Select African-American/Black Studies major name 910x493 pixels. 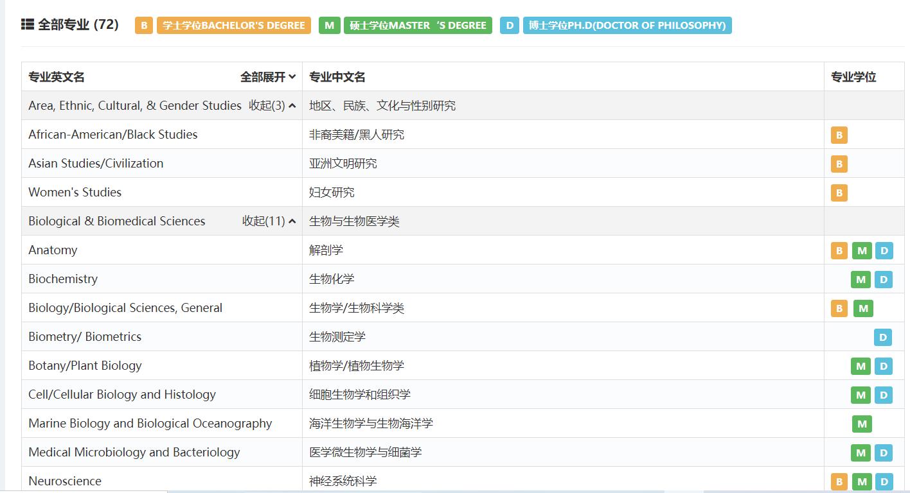(x=113, y=134)
